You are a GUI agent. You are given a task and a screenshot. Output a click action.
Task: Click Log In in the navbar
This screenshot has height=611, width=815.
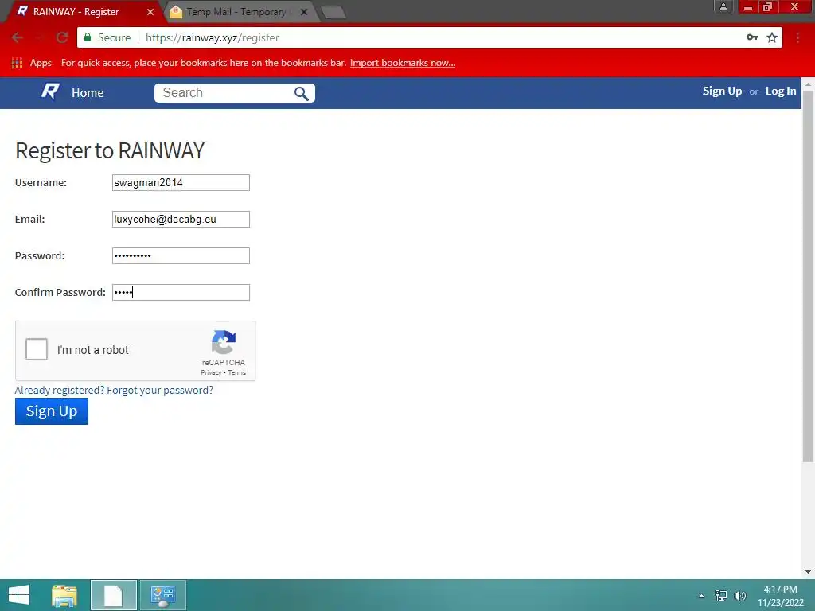coord(781,91)
